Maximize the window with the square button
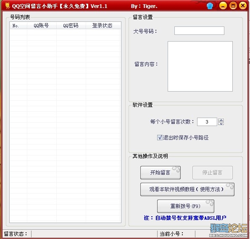This screenshot has height=239, width=250. 233,6
